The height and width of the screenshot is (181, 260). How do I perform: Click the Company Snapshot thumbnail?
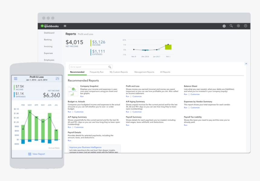(73, 91)
